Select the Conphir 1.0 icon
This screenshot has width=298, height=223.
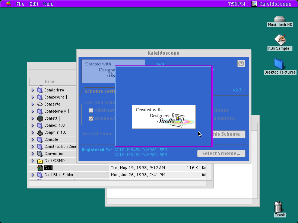pyautogui.click(x=40, y=133)
